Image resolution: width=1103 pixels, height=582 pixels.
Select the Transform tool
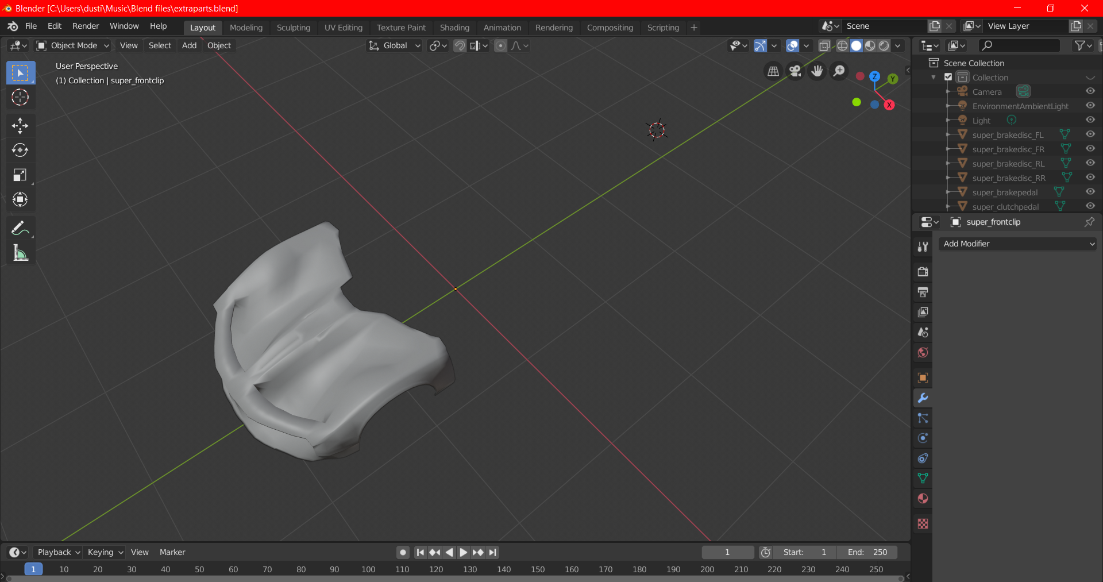20,200
